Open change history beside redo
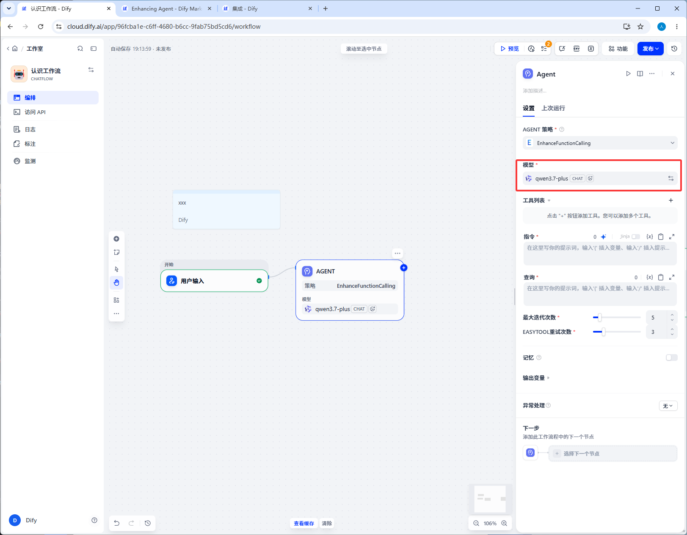 148,523
